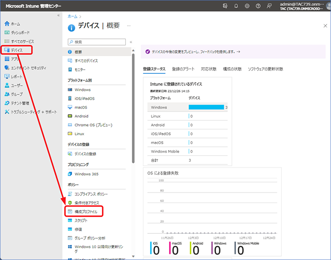Open the Android platform entry
This screenshot has width=331, height=260.
(82, 116)
